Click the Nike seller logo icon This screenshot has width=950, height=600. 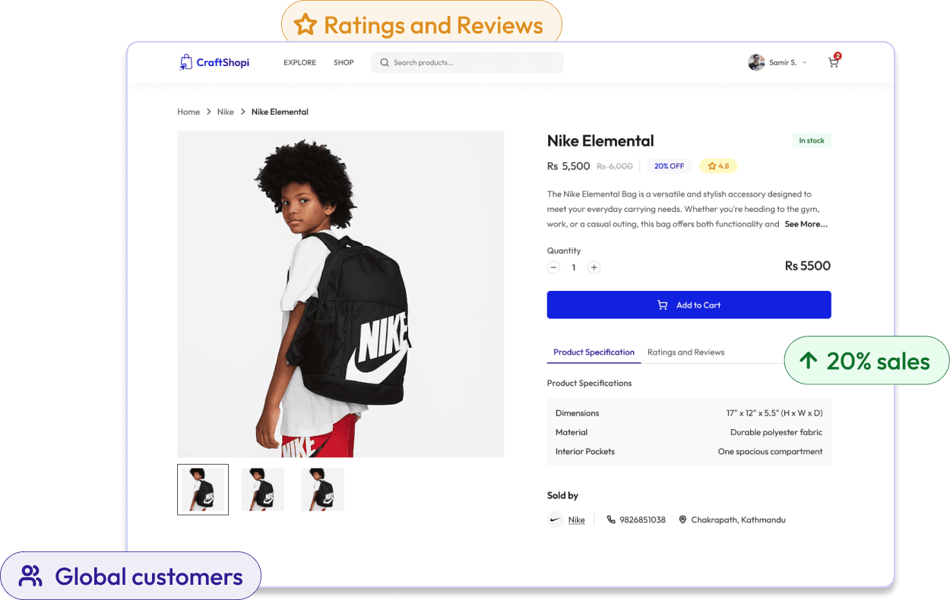pos(556,520)
